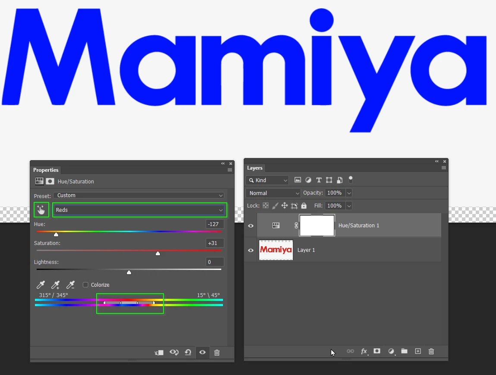Click the Saturation value field showing +31
Image resolution: width=496 pixels, height=375 pixels.
[215, 243]
